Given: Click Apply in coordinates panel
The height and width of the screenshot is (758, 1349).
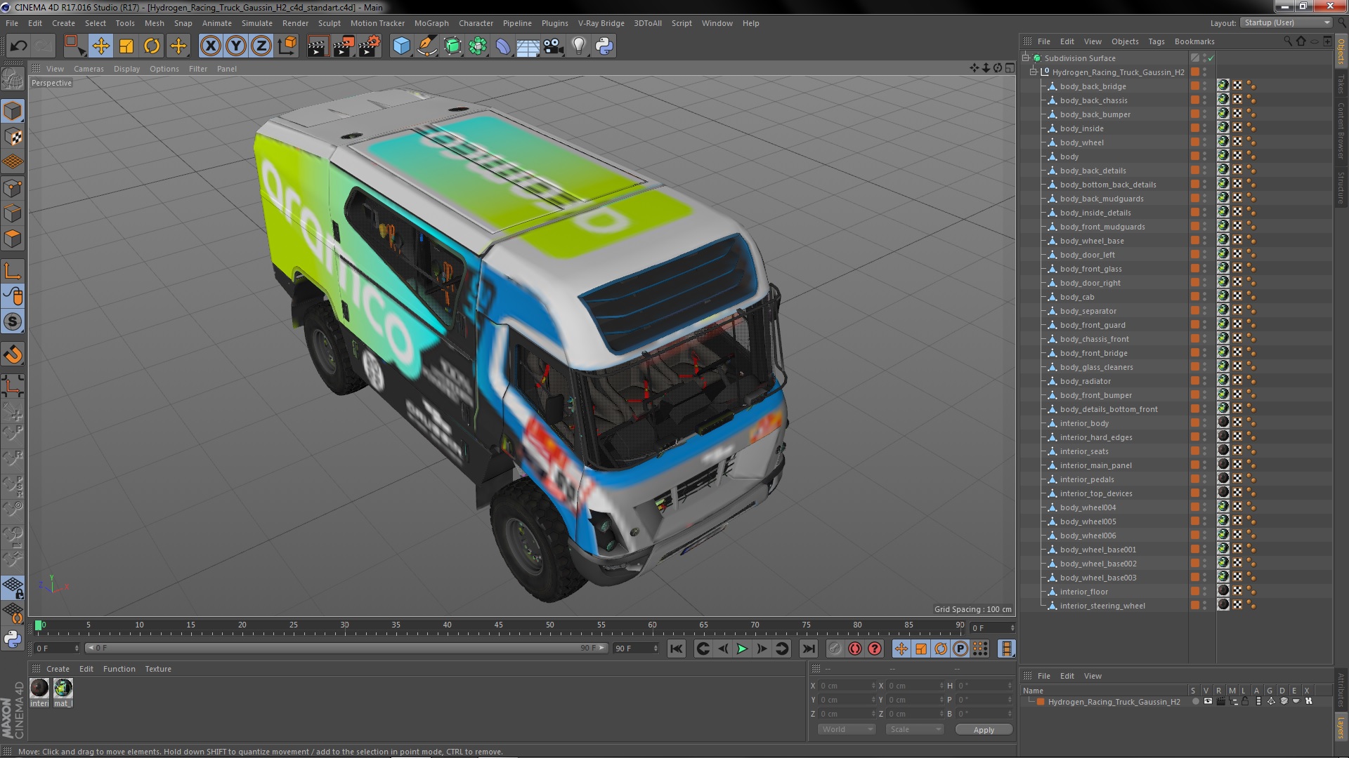Looking at the screenshot, I should click(984, 730).
